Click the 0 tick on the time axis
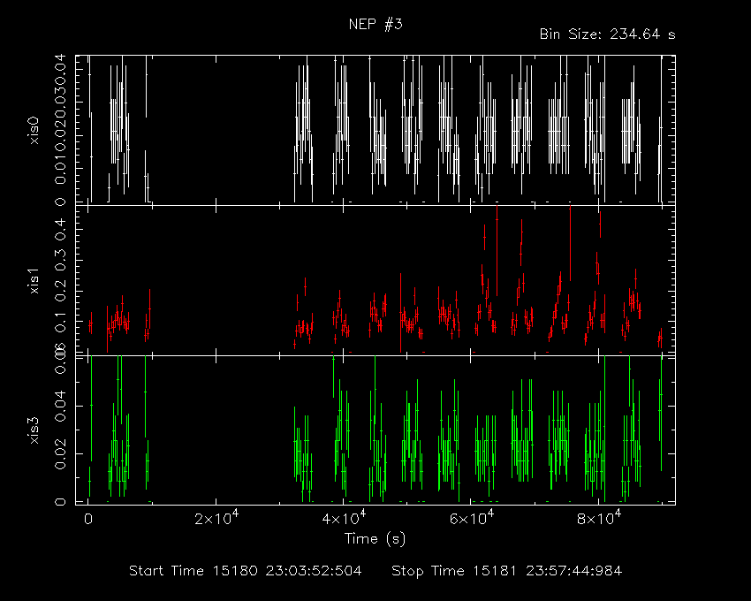 point(88,519)
